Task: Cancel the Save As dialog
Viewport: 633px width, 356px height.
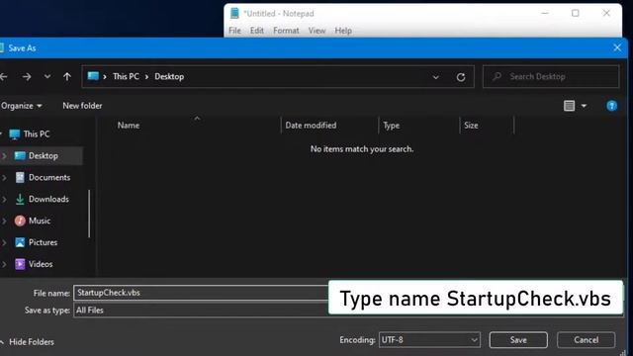Action: click(586, 340)
